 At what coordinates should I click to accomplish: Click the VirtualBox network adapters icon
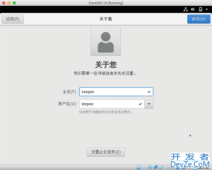point(156,167)
